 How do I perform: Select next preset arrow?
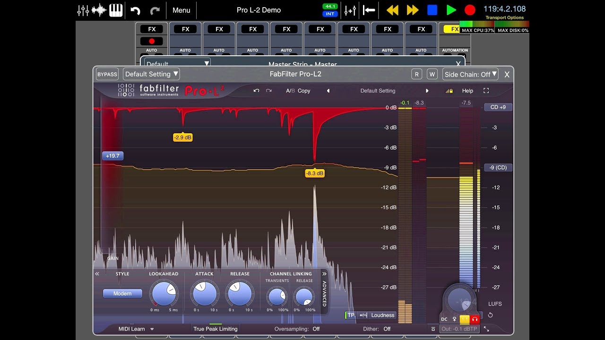[x=427, y=91]
